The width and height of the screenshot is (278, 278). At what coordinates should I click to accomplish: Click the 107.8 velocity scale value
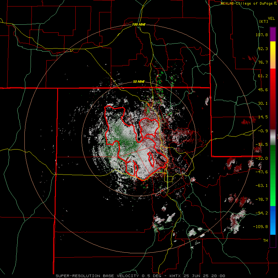[x=262, y=35]
